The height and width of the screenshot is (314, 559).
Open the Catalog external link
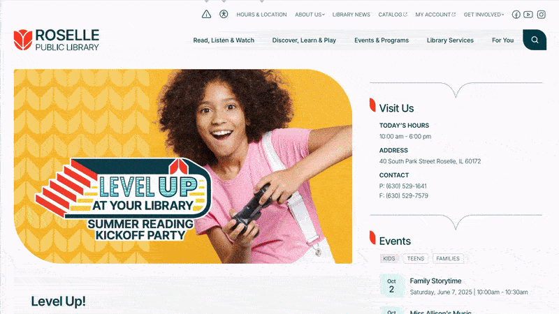[393, 15]
